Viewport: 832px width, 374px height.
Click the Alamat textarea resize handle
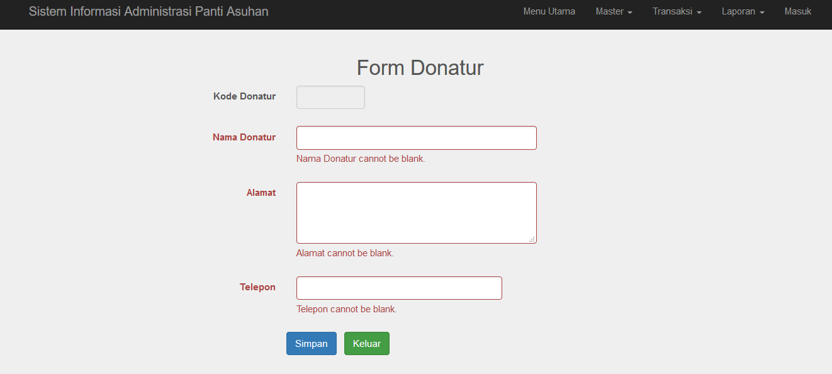coord(532,239)
